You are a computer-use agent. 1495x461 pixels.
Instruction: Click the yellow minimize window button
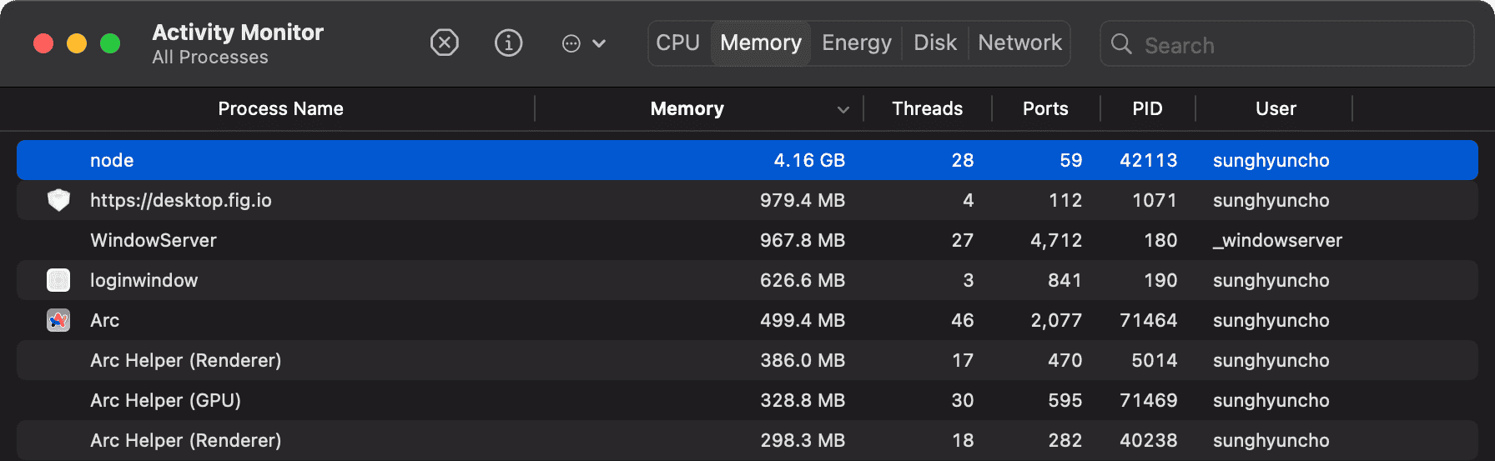pyautogui.click(x=77, y=43)
